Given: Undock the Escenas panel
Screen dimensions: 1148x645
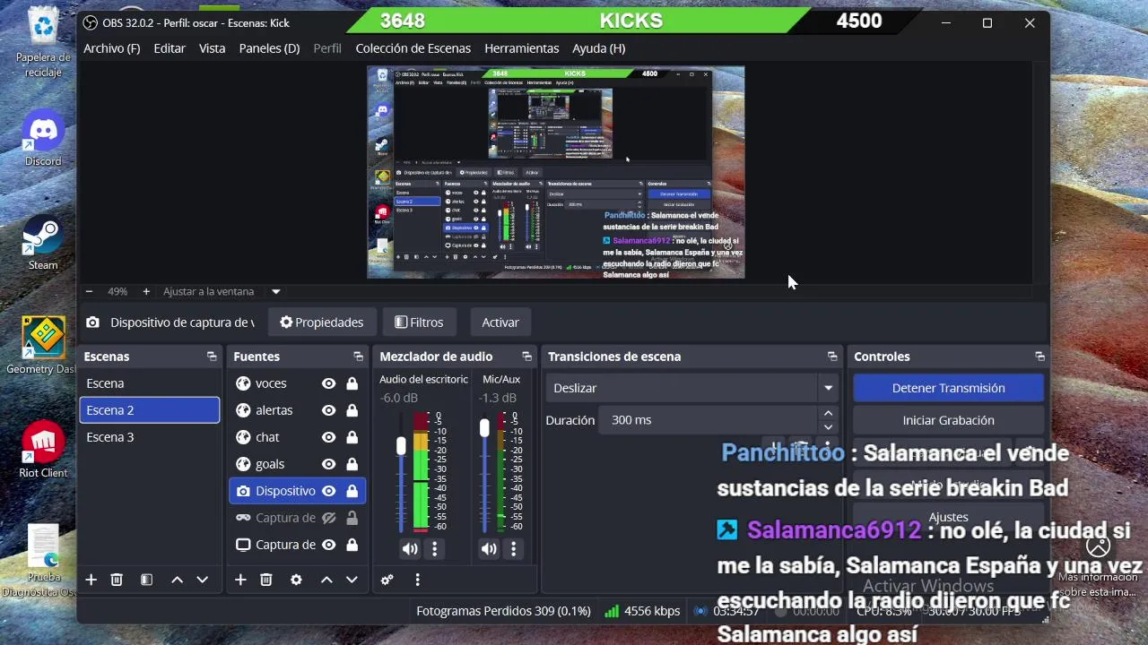Looking at the screenshot, I should 212,357.
